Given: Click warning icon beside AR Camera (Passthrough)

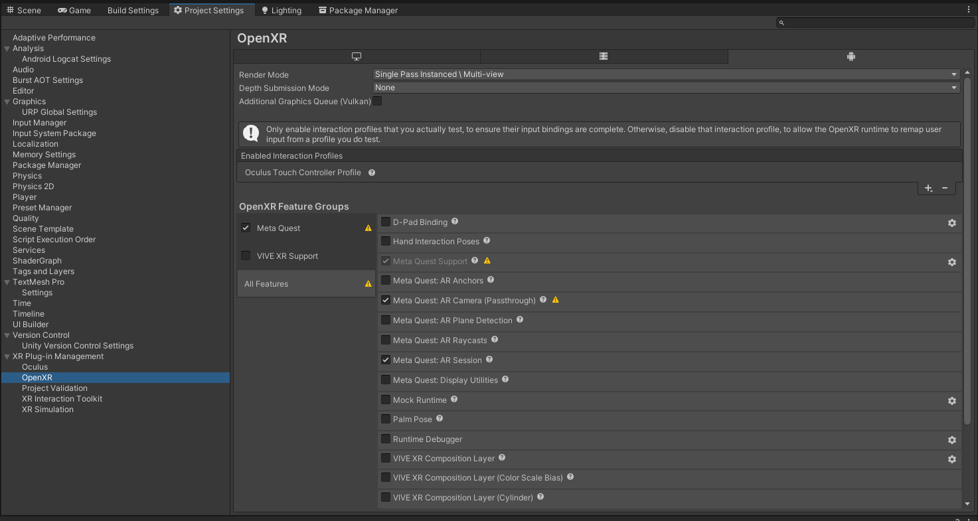Looking at the screenshot, I should pos(556,300).
